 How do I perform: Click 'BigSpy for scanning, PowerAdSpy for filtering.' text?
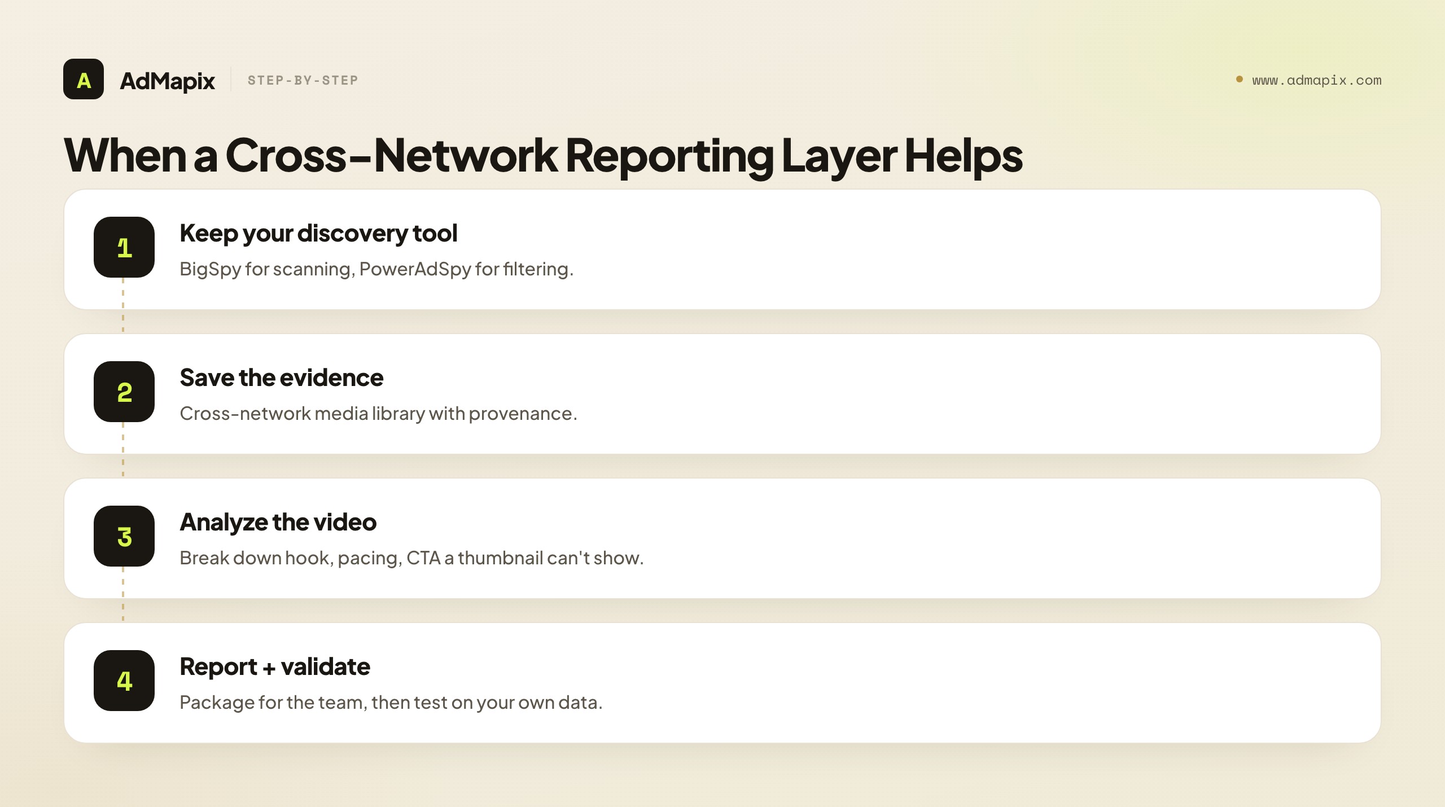pos(376,269)
